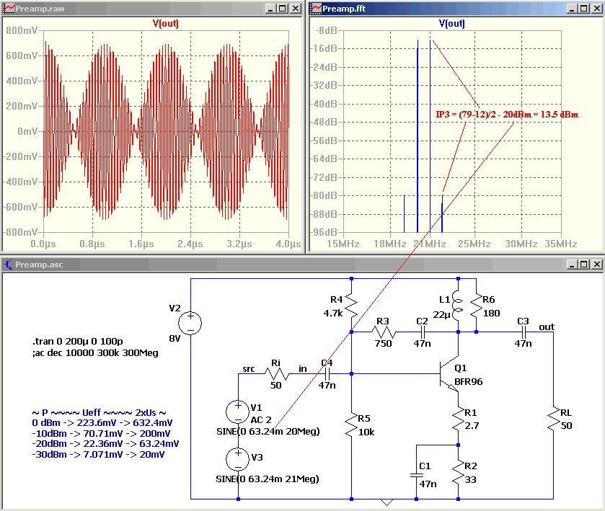Click the SINE(0 63.24m 21Meg) value text
The width and height of the screenshot is (605, 511).
pos(268,479)
